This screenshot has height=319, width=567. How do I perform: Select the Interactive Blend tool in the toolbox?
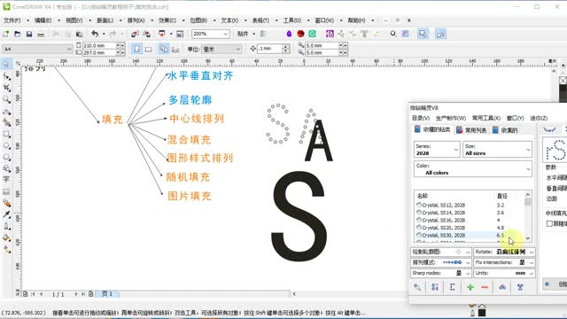(6, 203)
